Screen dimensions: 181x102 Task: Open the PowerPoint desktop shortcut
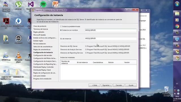55,4
